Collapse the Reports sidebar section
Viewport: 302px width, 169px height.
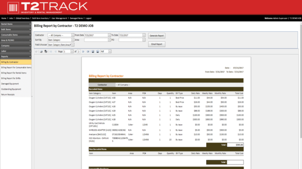(x=16, y=56)
